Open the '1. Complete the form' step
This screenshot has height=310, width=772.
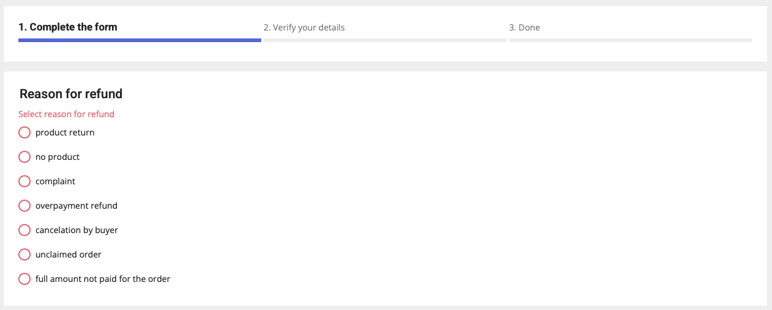click(x=68, y=27)
